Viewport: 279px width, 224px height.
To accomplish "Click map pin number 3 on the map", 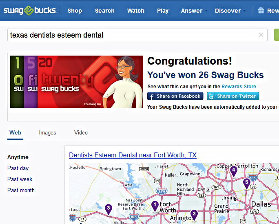I will (108, 209).
